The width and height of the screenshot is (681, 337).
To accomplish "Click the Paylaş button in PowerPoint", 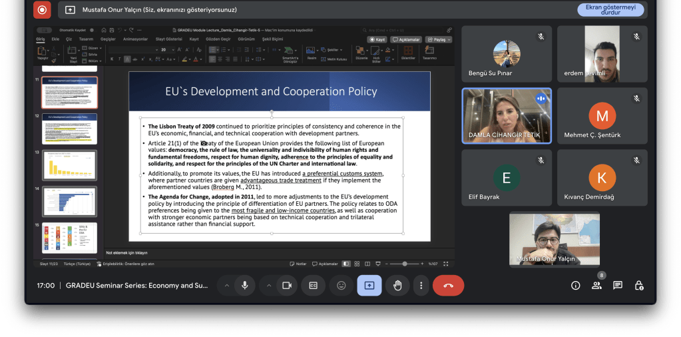I will [x=438, y=39].
